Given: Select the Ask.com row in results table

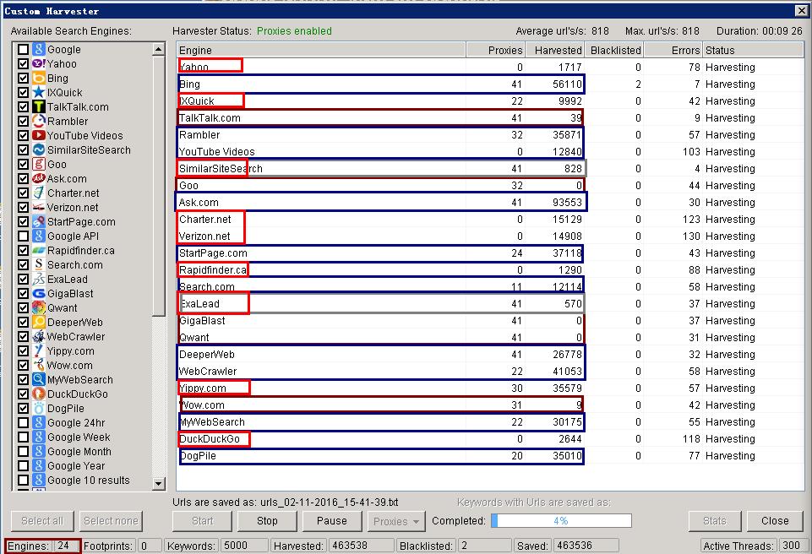Looking at the screenshot, I should coord(489,203).
